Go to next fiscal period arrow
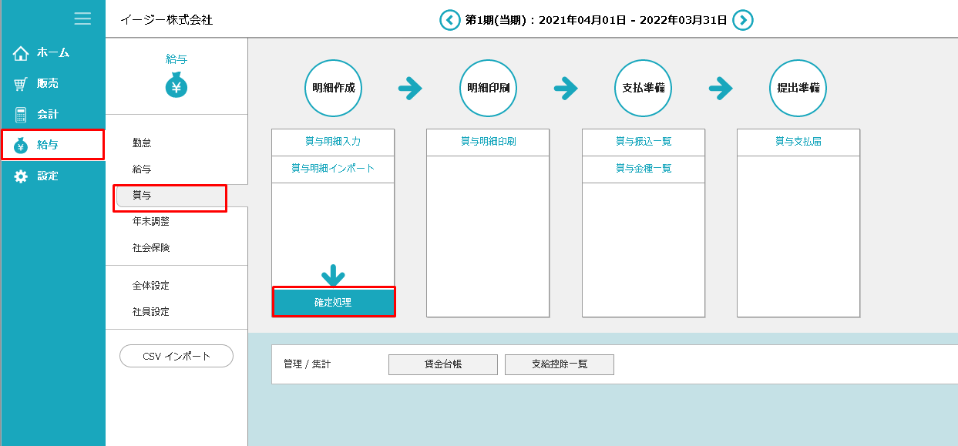 [x=742, y=20]
